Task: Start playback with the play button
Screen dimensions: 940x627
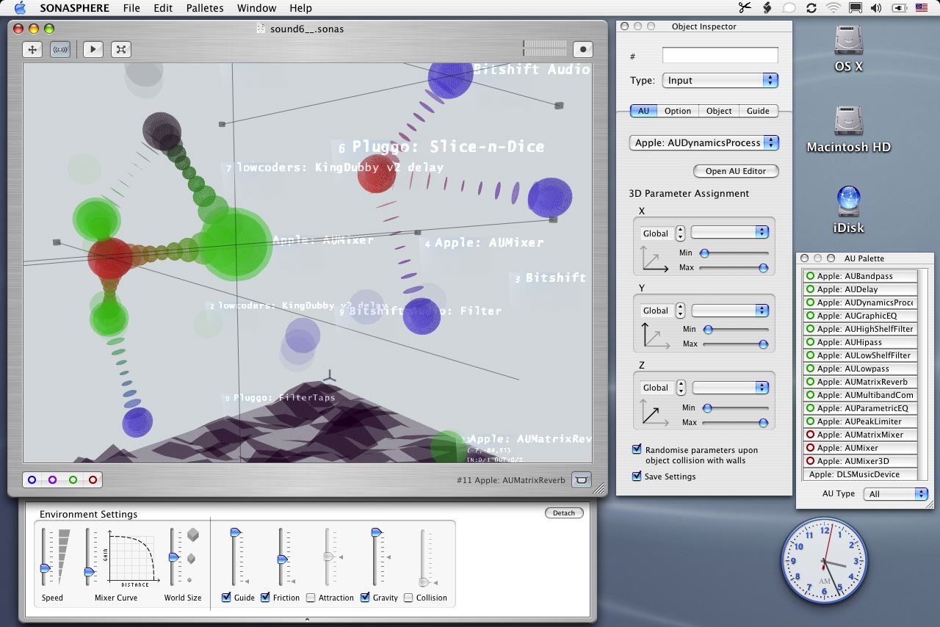Action: [x=93, y=49]
